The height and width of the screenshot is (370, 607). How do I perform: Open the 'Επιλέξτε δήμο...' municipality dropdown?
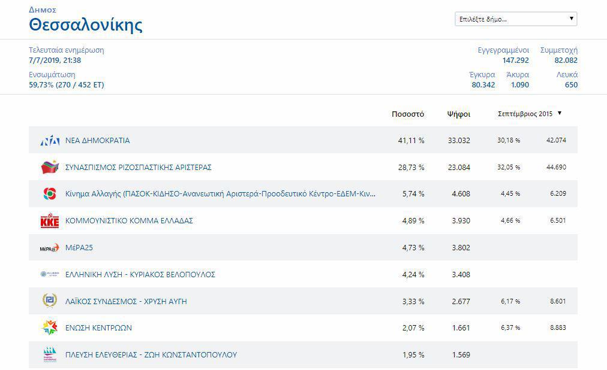point(515,19)
